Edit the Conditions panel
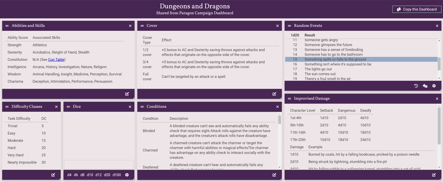 274,175
